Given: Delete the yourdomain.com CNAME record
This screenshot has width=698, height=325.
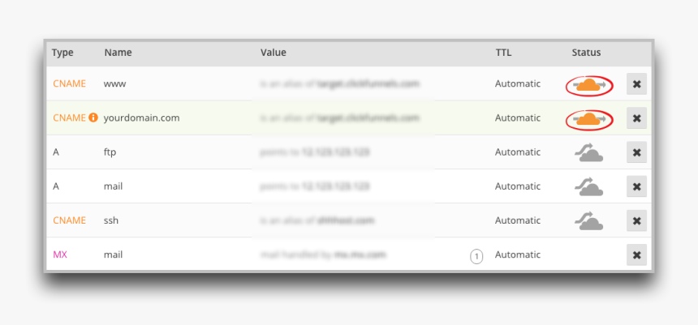Looking at the screenshot, I should 636,118.
